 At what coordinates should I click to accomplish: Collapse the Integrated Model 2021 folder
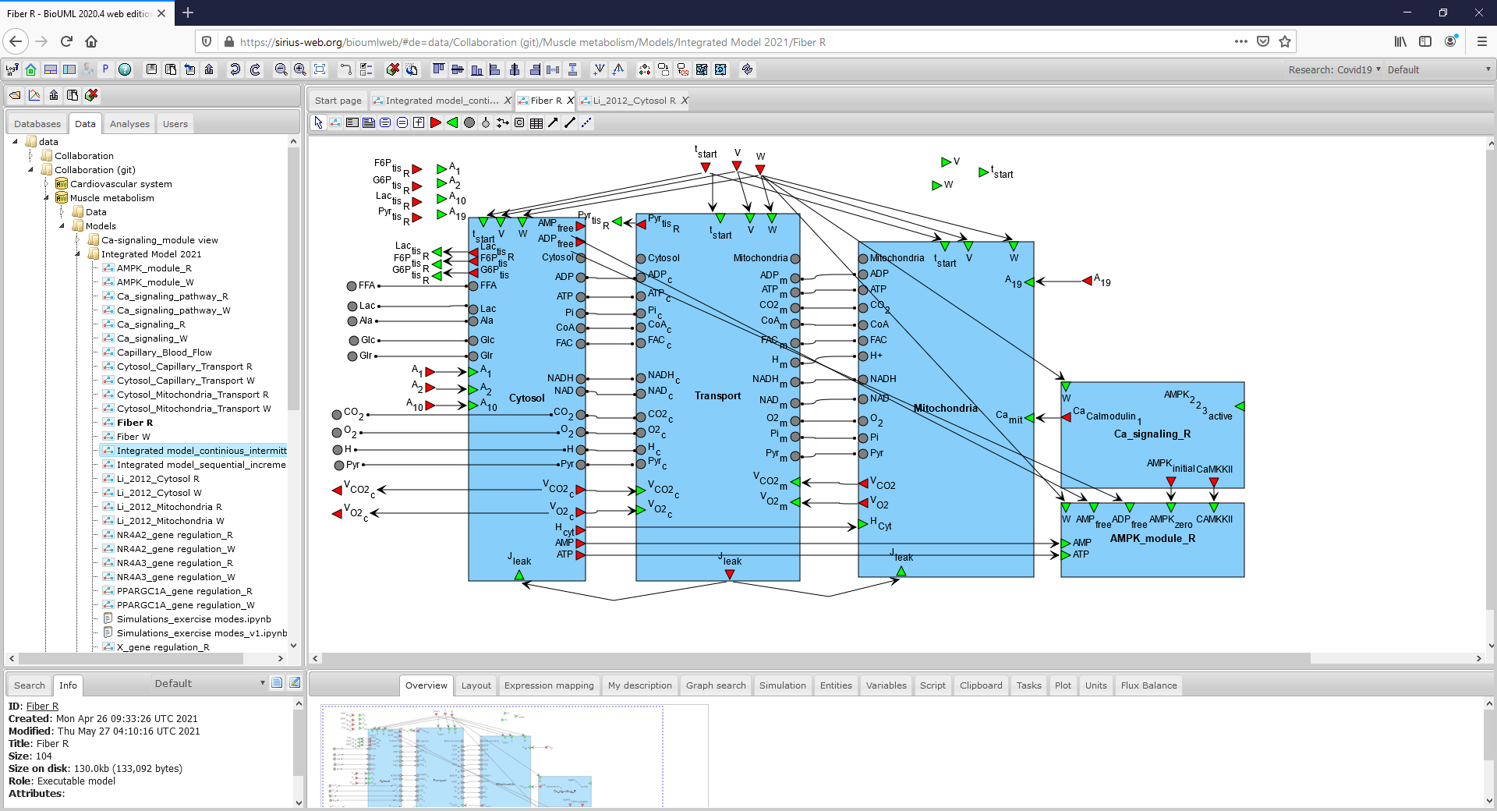(x=77, y=254)
